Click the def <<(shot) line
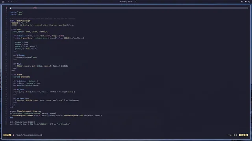Image resolution: width=252 pixels, height=141 pixels. click(27, 83)
